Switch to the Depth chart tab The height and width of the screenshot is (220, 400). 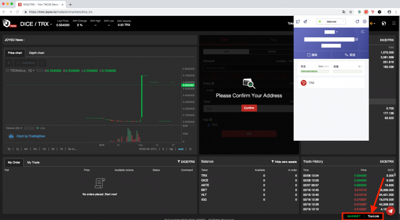point(36,53)
